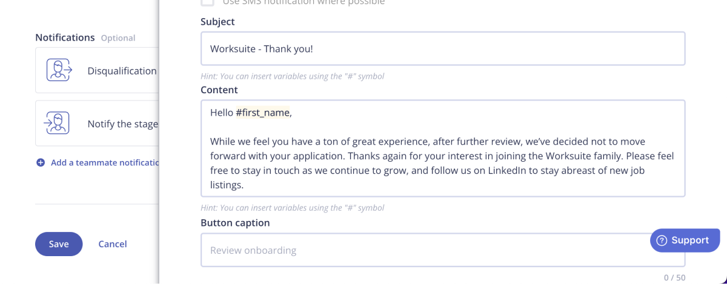The width and height of the screenshot is (727, 284).
Task: Click the question mark icon on Support
Action: pyautogui.click(x=662, y=240)
